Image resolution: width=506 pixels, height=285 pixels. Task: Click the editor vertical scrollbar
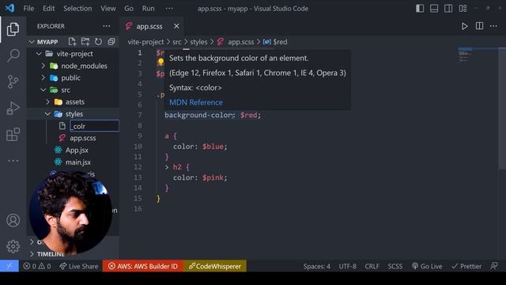502,108
